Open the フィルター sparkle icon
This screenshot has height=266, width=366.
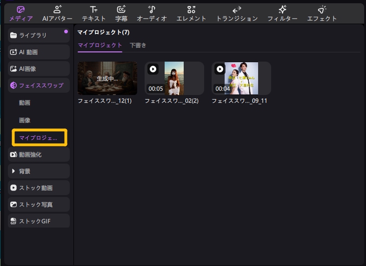282,10
